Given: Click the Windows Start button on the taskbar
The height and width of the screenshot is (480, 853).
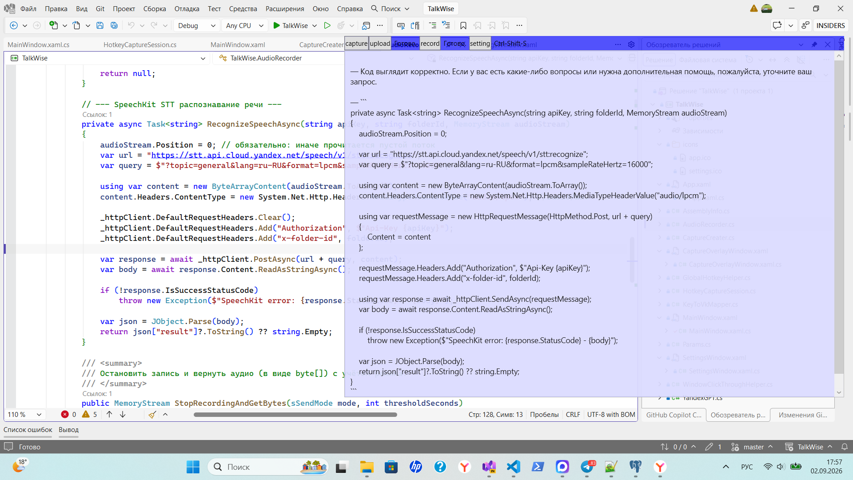Looking at the screenshot, I should click(x=193, y=467).
